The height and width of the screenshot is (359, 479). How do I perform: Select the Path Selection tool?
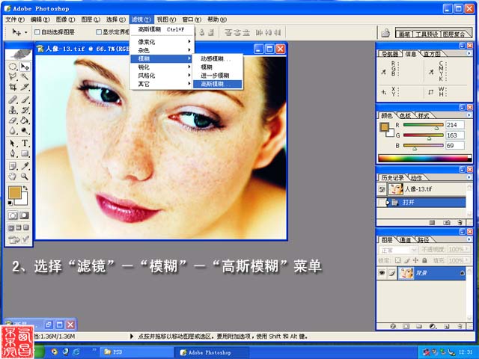coord(13,143)
